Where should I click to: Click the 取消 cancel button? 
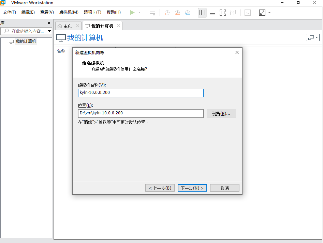[225, 188]
